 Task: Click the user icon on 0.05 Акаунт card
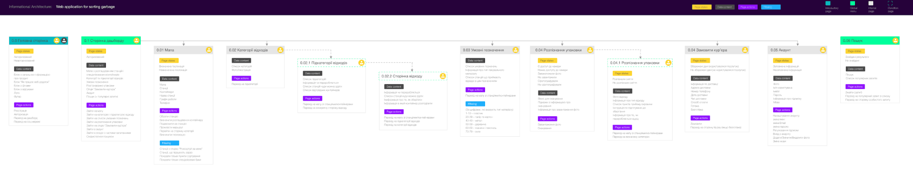823,50
